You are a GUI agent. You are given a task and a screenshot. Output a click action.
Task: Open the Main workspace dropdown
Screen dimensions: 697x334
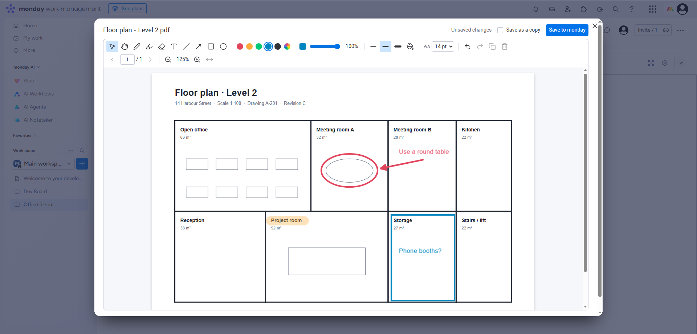point(43,164)
